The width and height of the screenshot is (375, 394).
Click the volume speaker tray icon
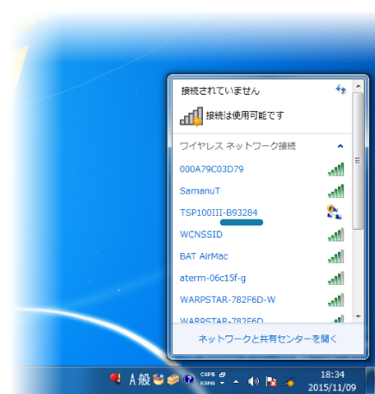click(x=253, y=381)
